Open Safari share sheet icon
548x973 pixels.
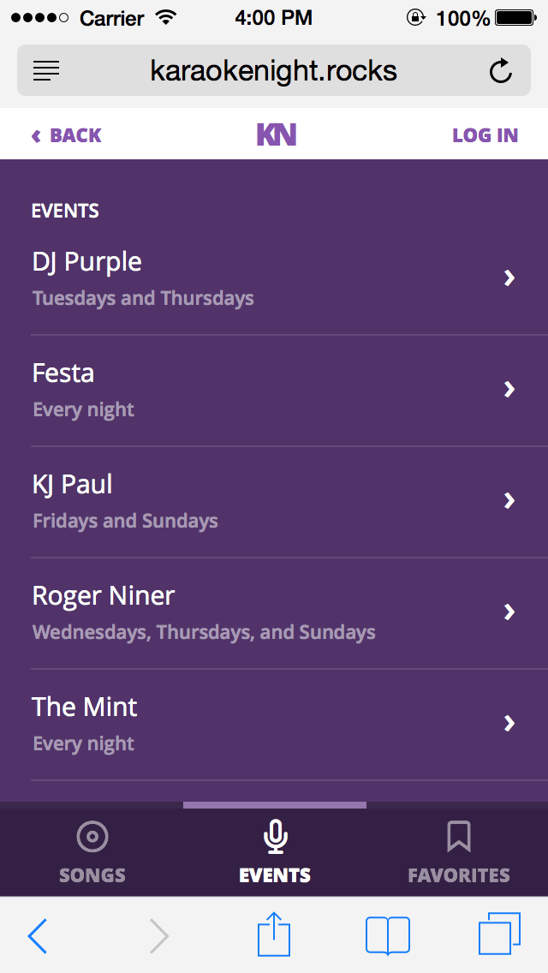(x=274, y=934)
